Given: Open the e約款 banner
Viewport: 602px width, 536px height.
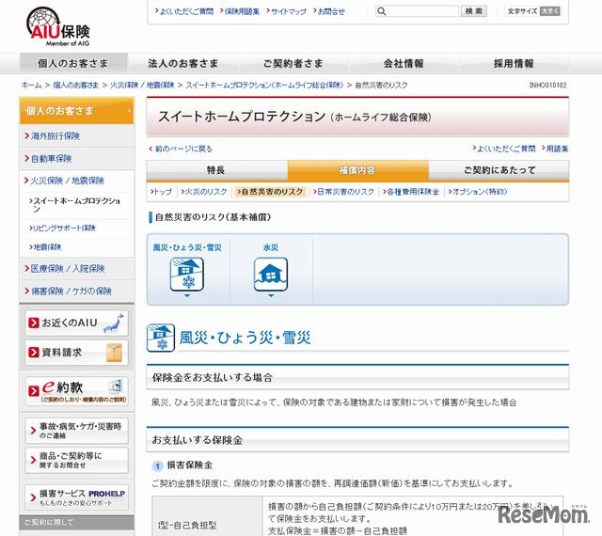Looking at the screenshot, I should point(76,391).
